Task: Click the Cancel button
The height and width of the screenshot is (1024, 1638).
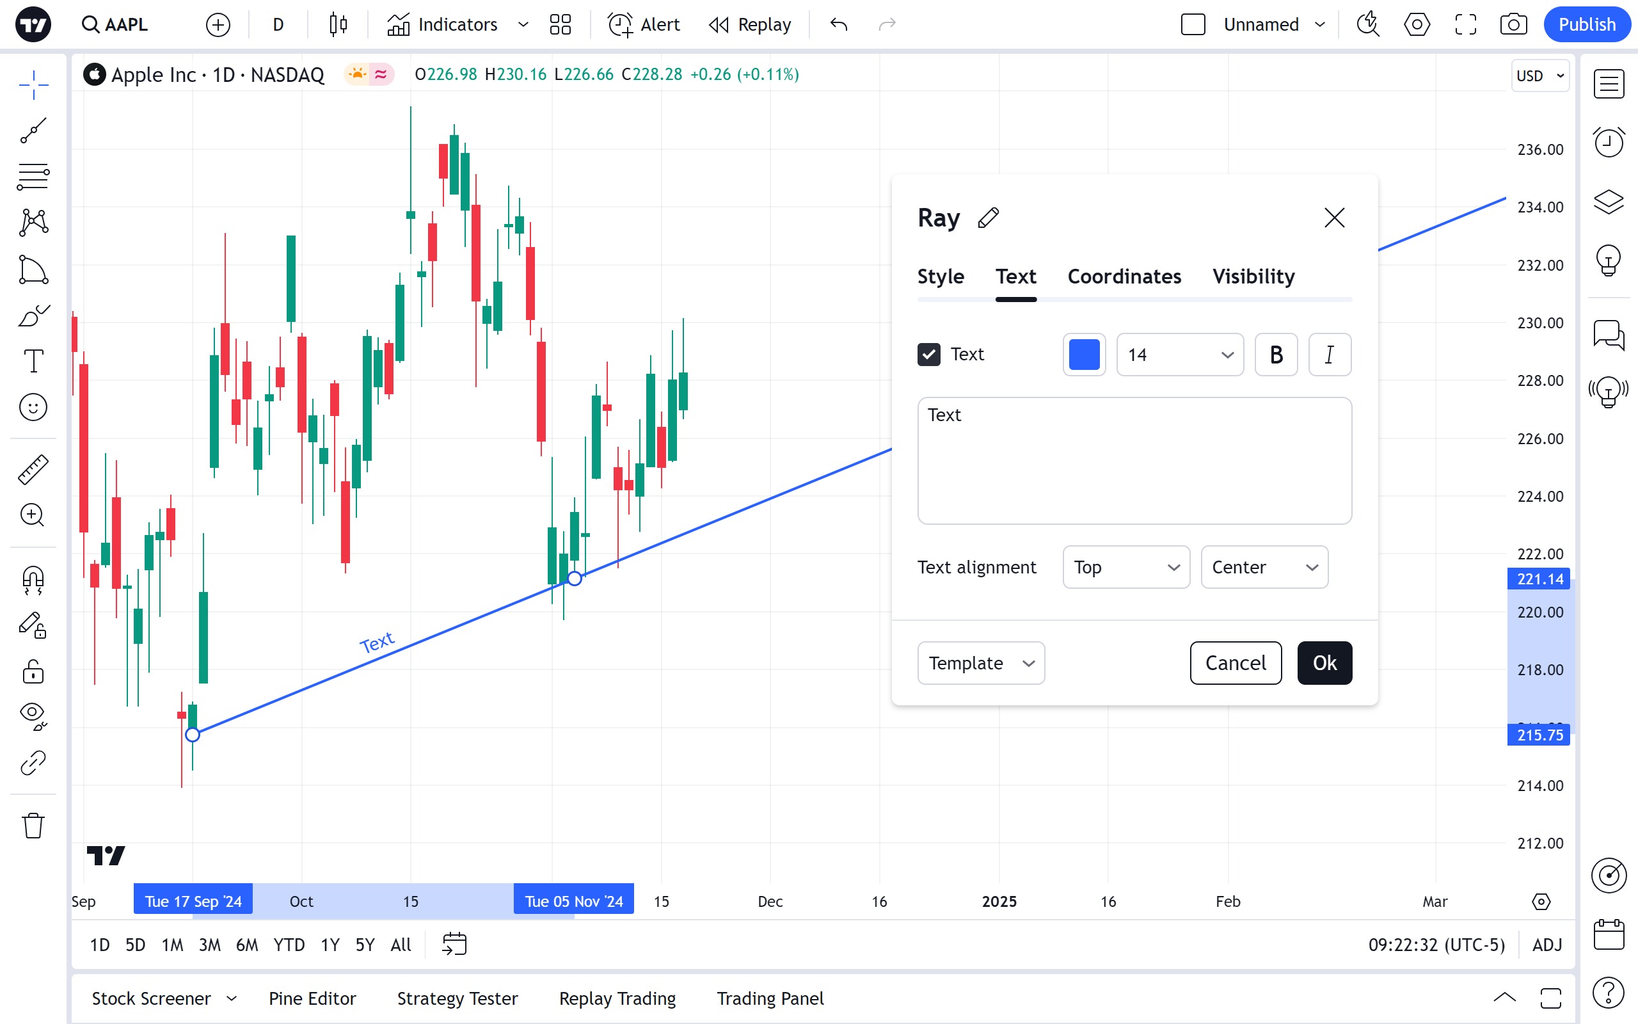Action: pyautogui.click(x=1236, y=663)
